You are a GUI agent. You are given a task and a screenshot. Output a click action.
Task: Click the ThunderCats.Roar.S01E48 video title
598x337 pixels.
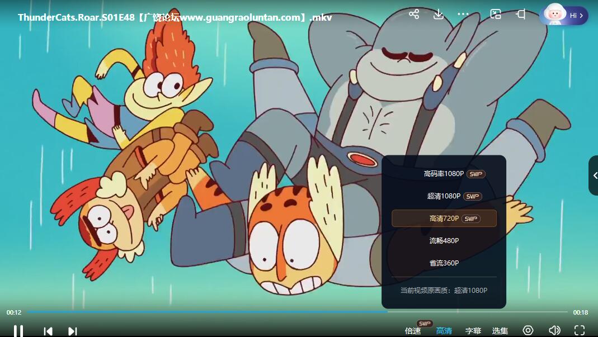click(x=175, y=17)
